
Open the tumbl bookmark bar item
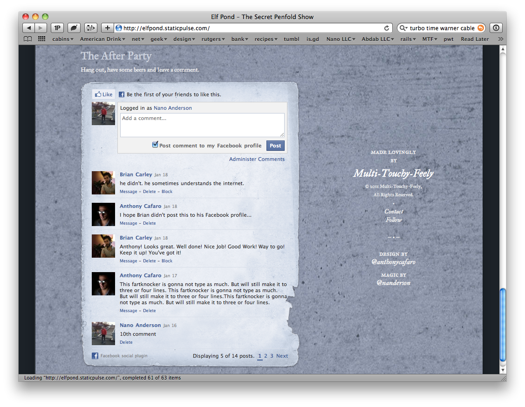pos(292,39)
